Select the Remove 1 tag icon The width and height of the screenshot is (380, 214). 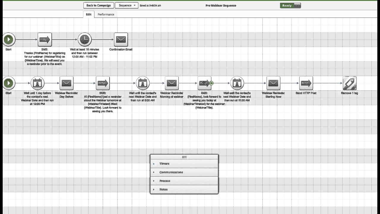coord(349,83)
